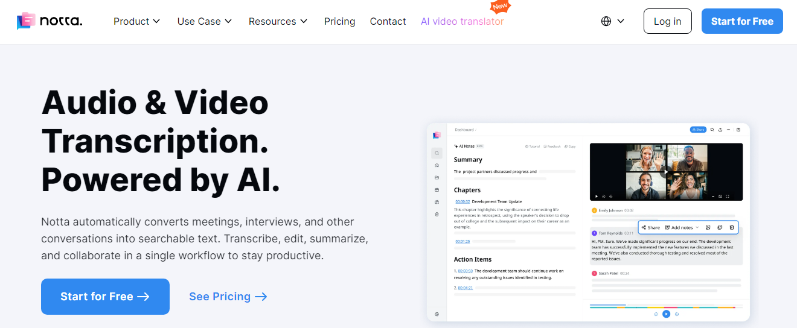The height and width of the screenshot is (328, 797).
Task: Open the Resources dropdown
Action: pyautogui.click(x=278, y=21)
